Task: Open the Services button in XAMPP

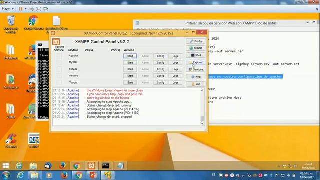Action: (195, 70)
